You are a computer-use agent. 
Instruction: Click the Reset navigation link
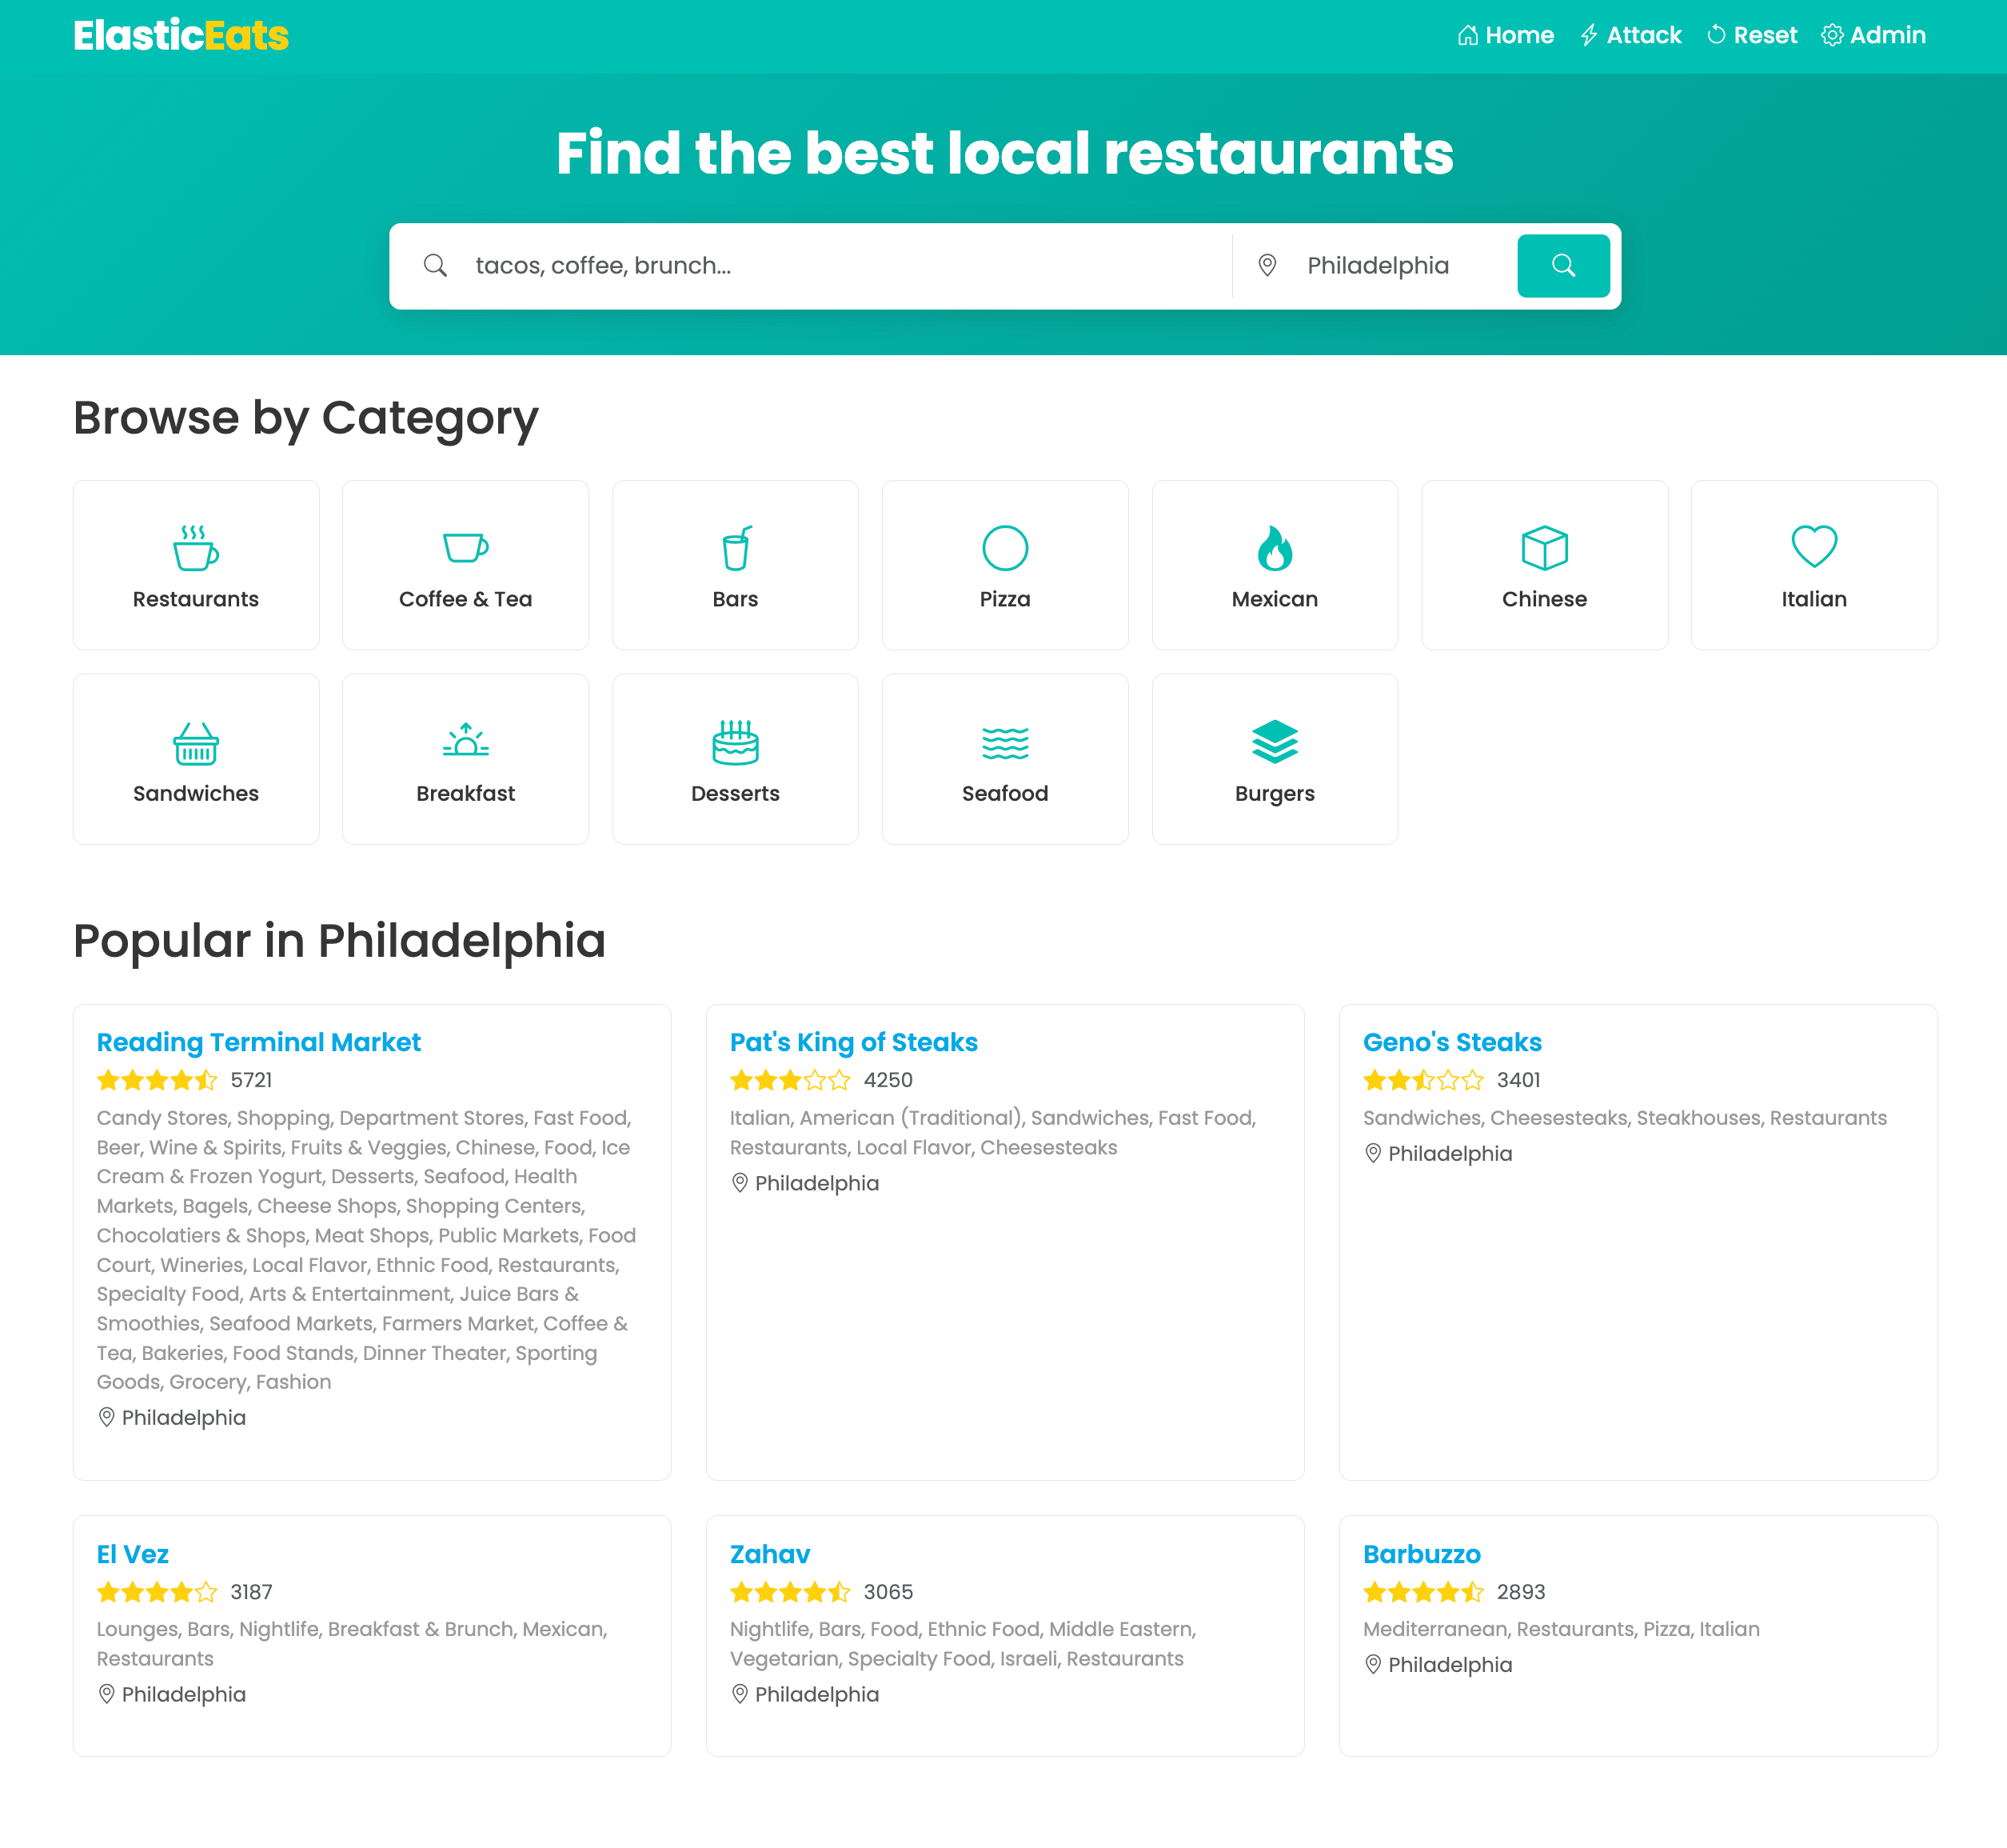(1751, 36)
